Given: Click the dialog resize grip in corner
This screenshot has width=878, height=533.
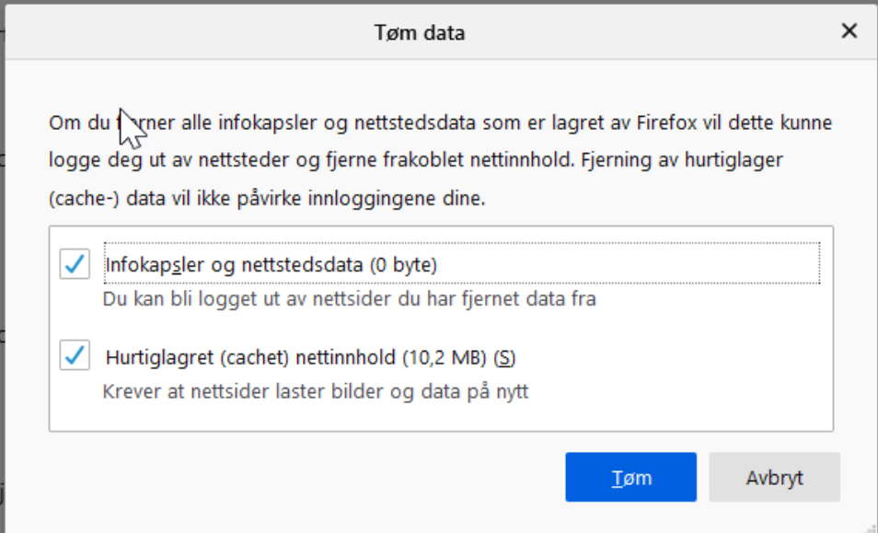Looking at the screenshot, I should [872, 527].
